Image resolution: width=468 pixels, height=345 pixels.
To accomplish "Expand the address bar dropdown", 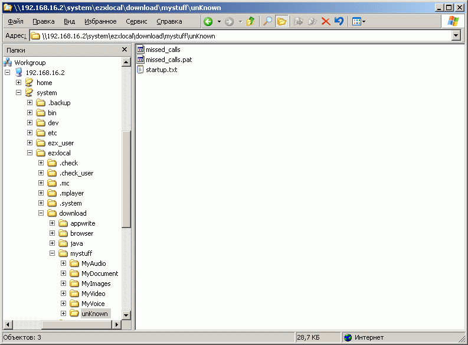I will [456, 36].
